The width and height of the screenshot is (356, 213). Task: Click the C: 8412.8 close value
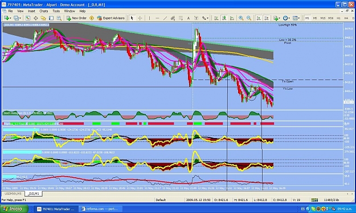coord(280,200)
